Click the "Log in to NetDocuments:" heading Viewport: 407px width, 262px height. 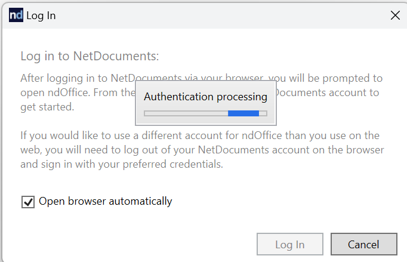point(90,56)
